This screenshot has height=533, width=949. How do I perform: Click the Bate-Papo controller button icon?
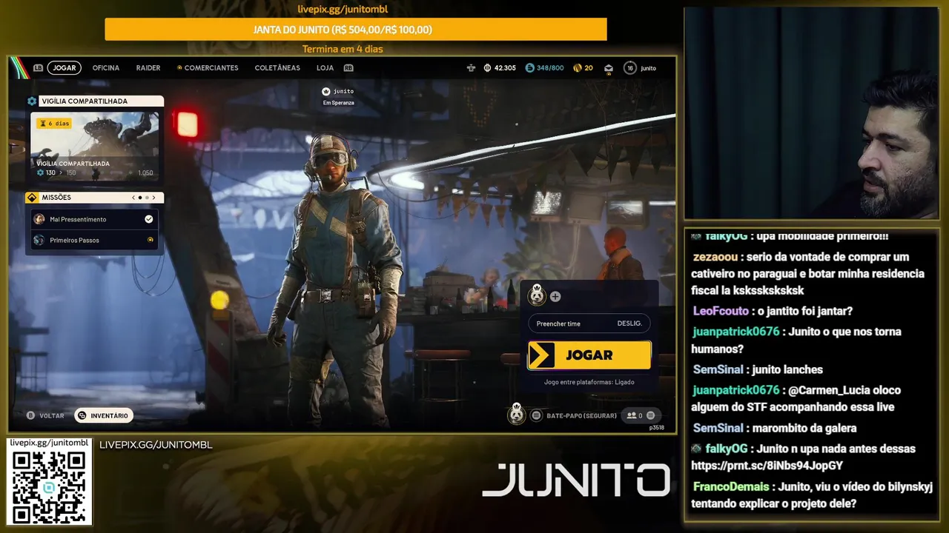(x=536, y=416)
